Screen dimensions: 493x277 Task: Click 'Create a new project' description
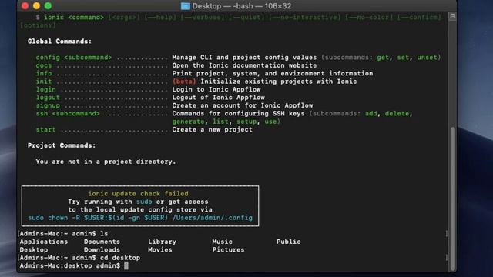click(x=213, y=130)
